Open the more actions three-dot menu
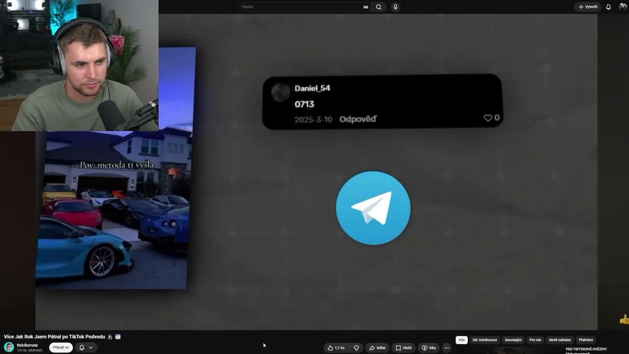The height and width of the screenshot is (354, 629). pos(447,348)
